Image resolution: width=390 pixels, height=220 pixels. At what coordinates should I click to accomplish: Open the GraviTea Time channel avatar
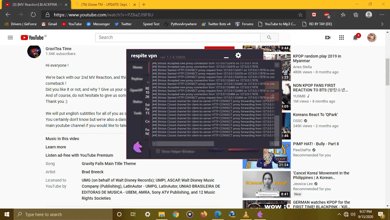(x=34, y=52)
